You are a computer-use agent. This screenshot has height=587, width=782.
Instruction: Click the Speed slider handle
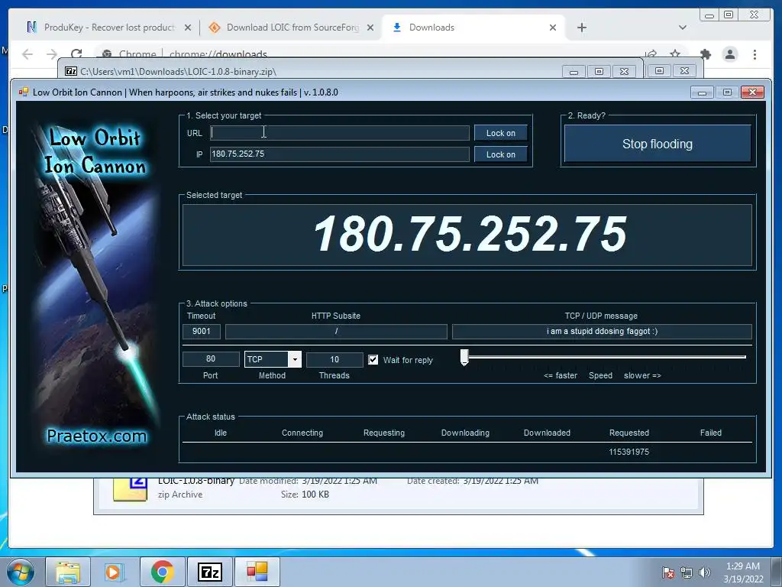click(464, 357)
